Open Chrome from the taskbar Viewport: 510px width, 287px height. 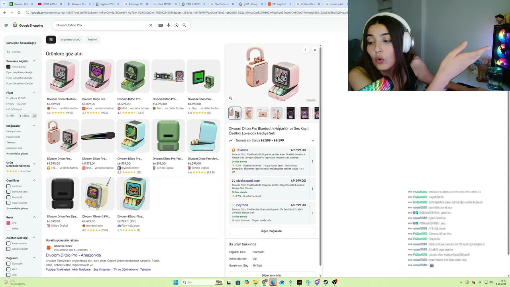coord(264,282)
